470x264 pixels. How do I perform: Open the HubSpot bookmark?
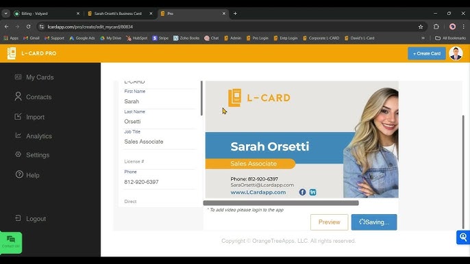point(137,38)
